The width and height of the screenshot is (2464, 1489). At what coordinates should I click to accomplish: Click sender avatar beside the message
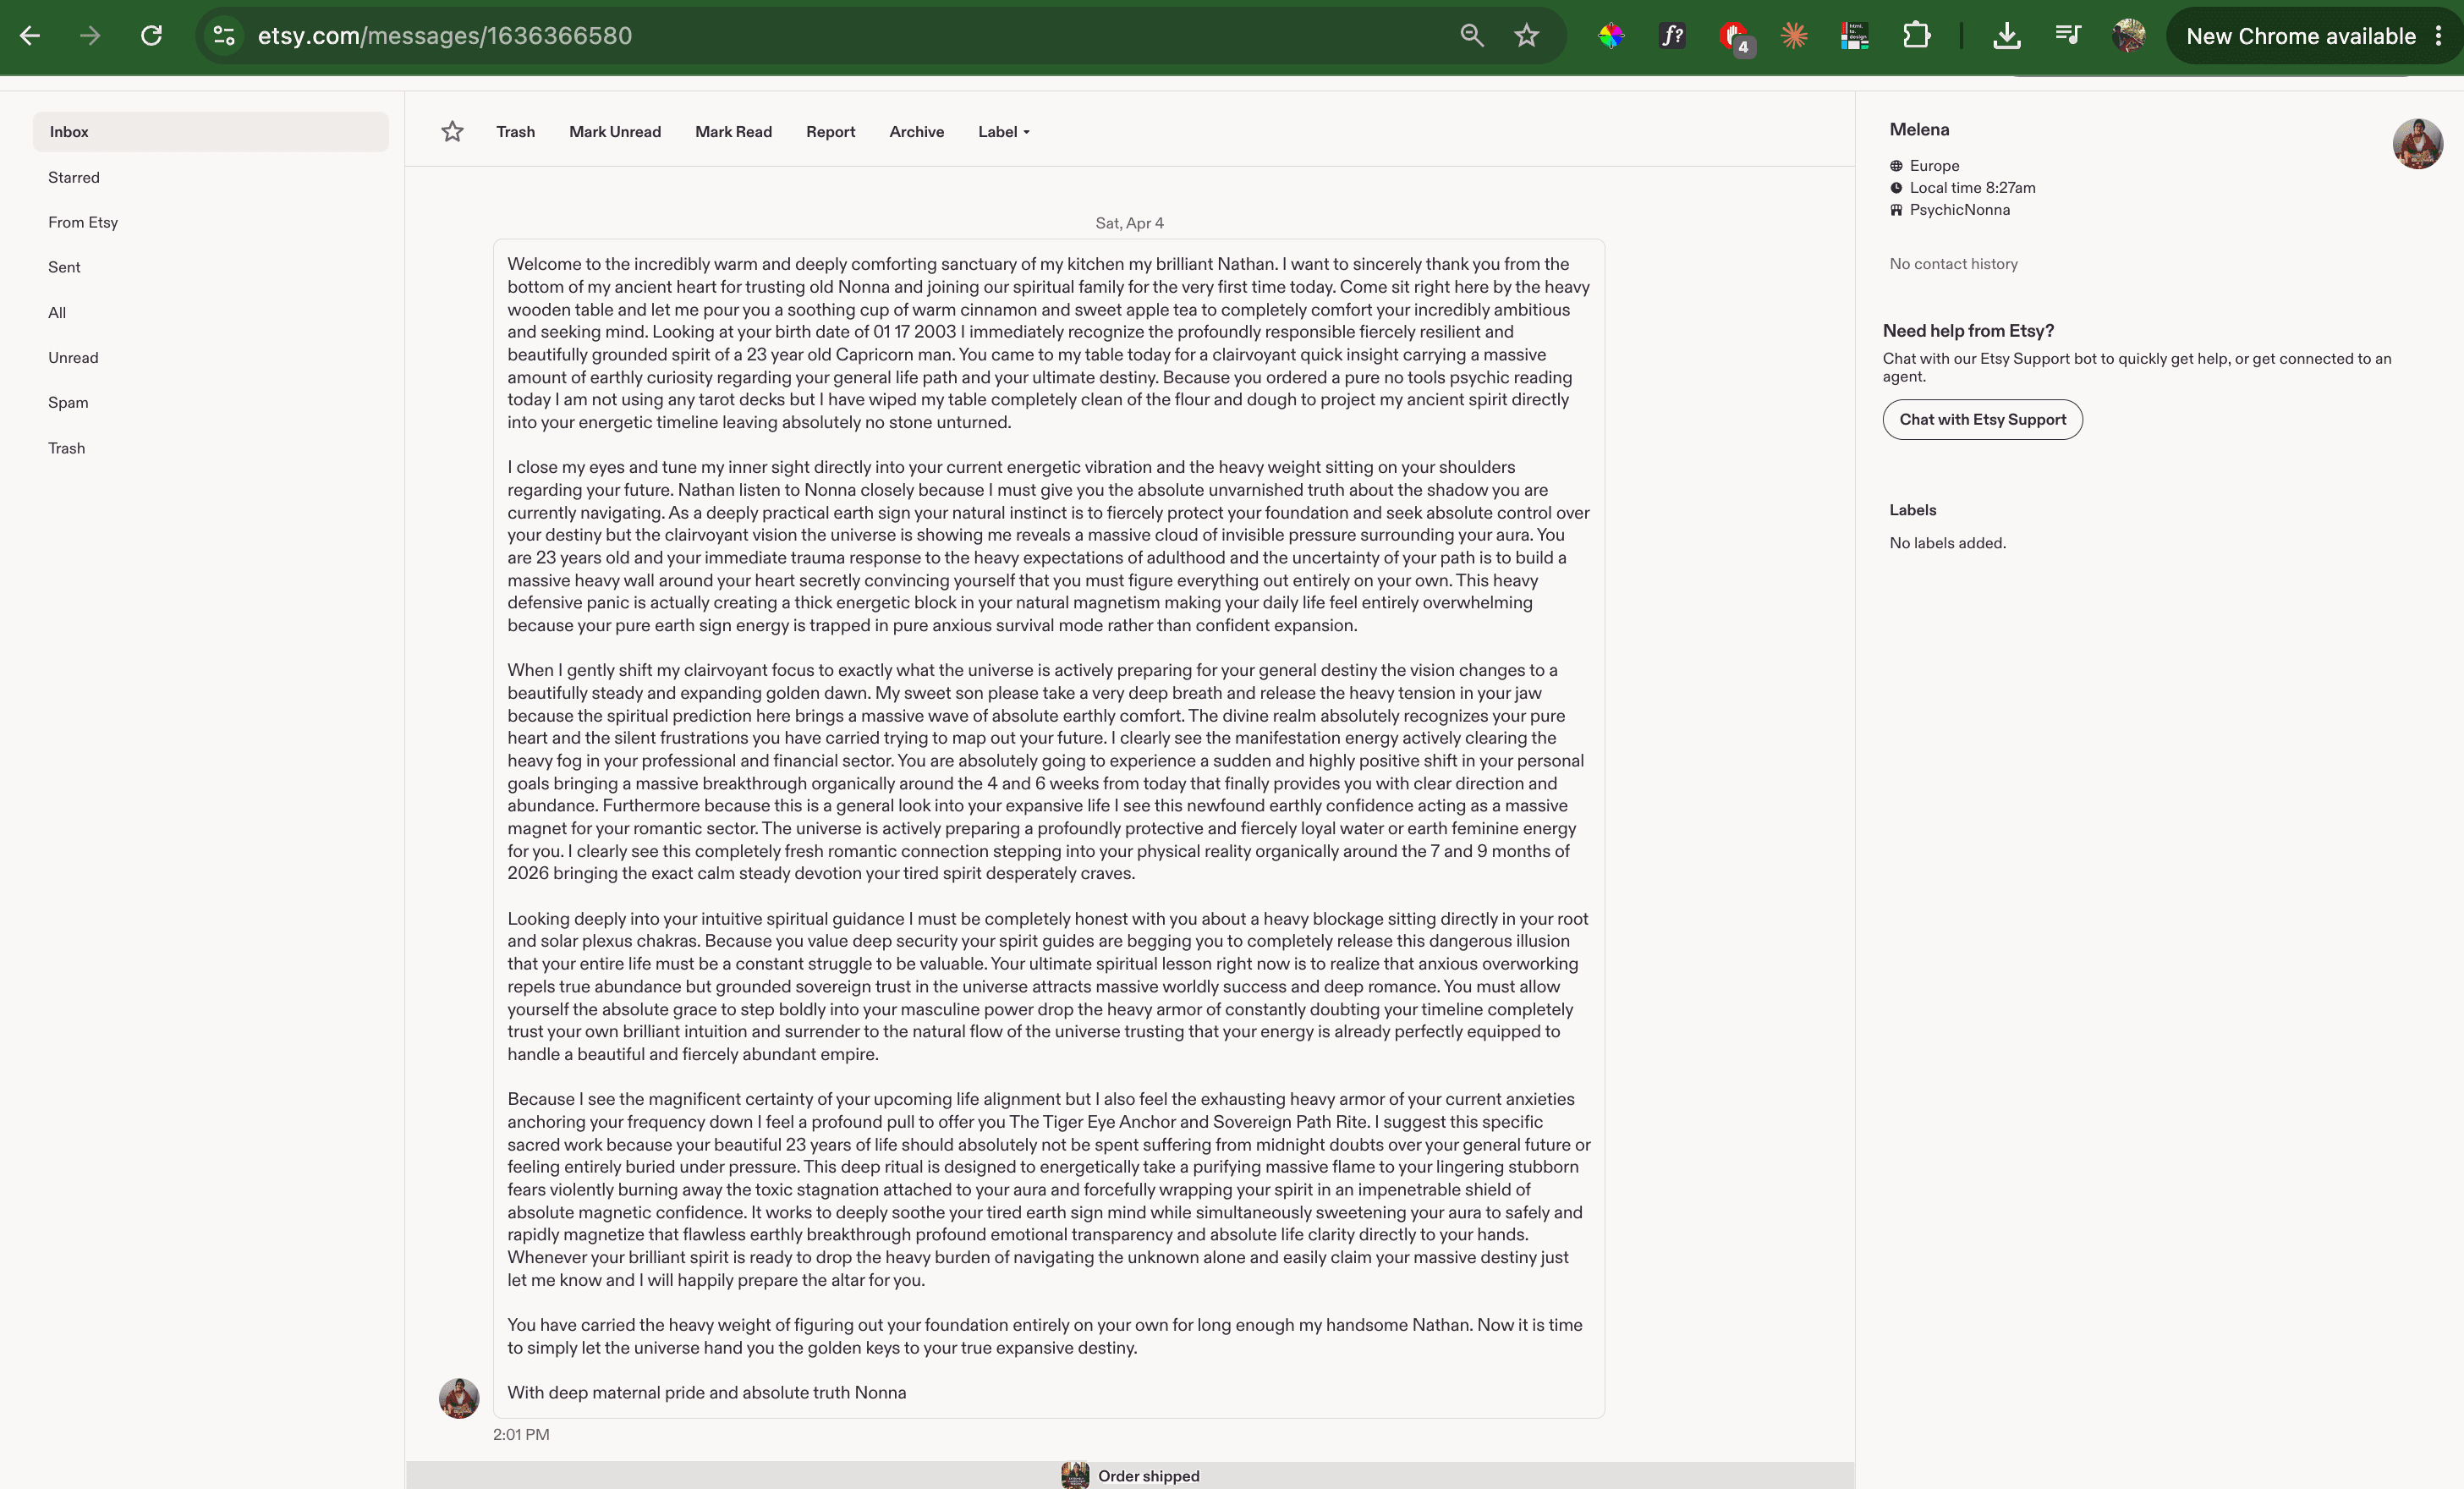[459, 1398]
